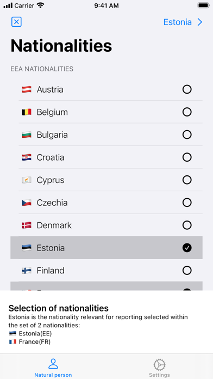
Task: Open the Natural person tab icon
Action: 53,364
